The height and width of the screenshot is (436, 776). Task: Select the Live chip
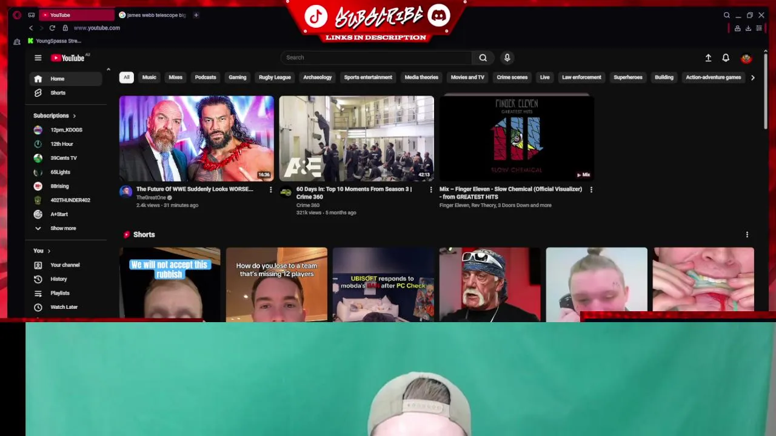545,78
